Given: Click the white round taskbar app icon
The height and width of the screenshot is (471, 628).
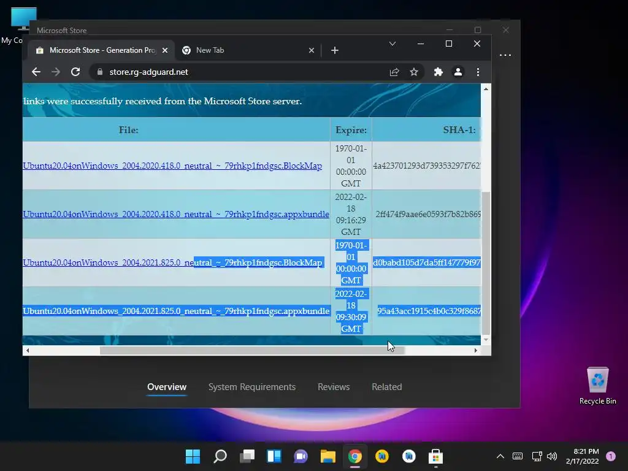Looking at the screenshot, I should (409, 456).
